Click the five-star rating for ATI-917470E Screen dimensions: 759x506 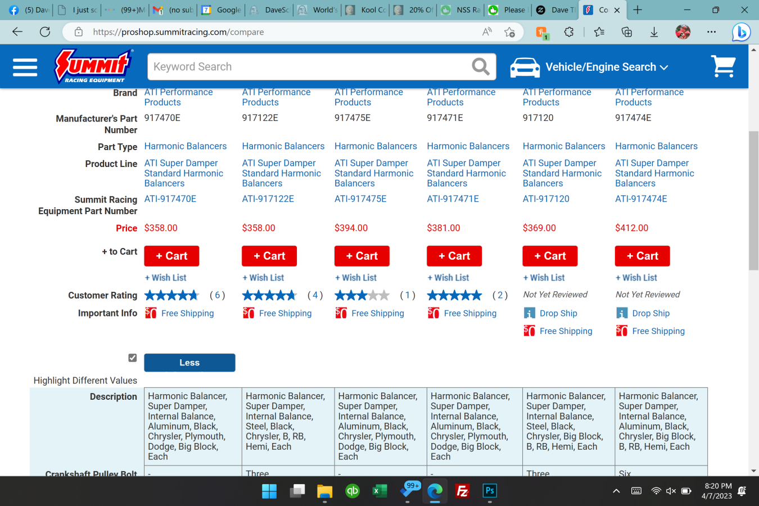[x=171, y=295]
